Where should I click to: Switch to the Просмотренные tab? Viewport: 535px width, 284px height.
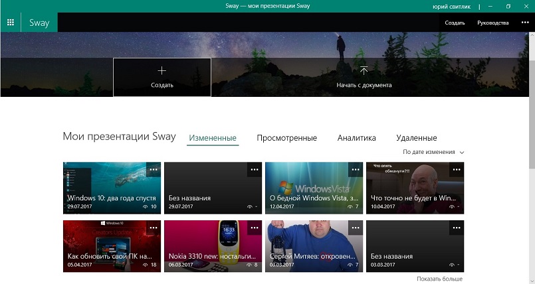click(286, 138)
